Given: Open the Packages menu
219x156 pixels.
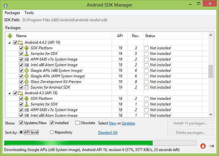Looking at the screenshot, I should tap(12, 13).
